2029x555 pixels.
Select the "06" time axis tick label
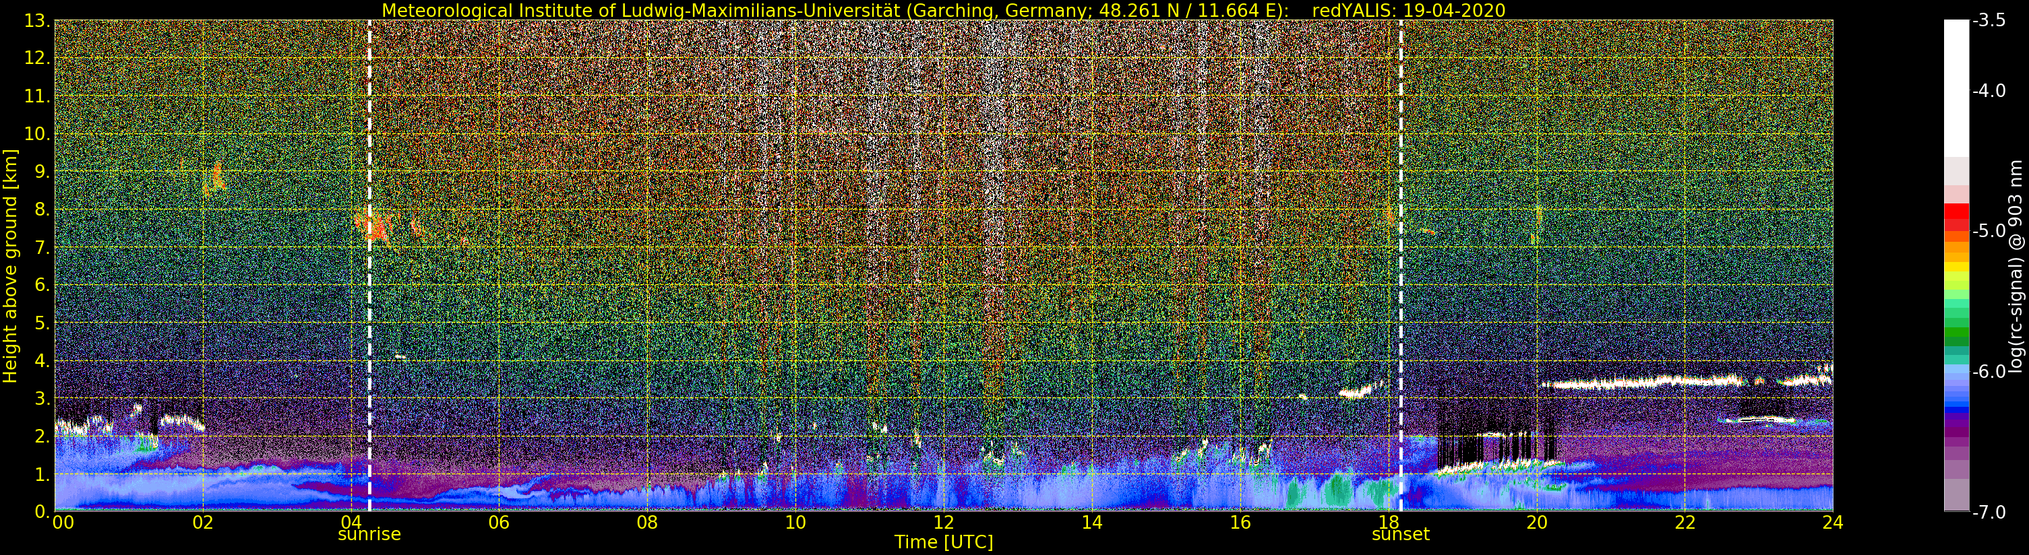pyautogui.click(x=499, y=522)
